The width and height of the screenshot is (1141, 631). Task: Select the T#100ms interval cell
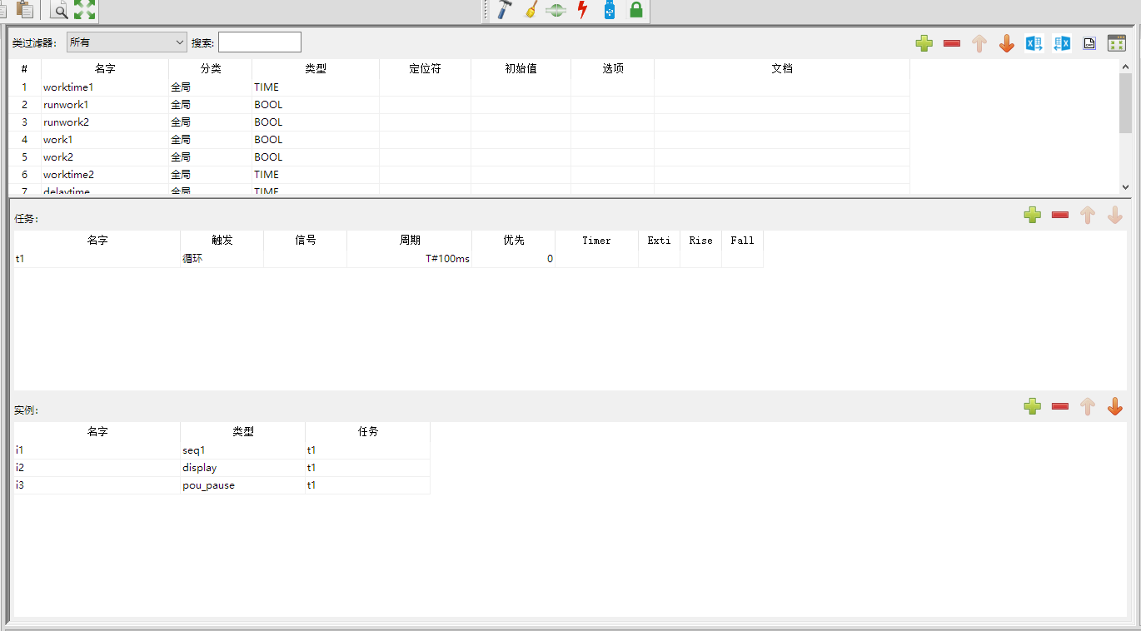coord(409,259)
